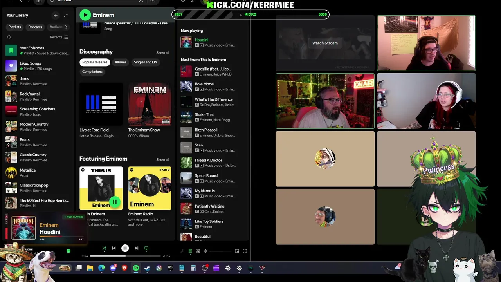Open Your Episodes playlist
This screenshot has height=282, width=501.
tap(38, 51)
